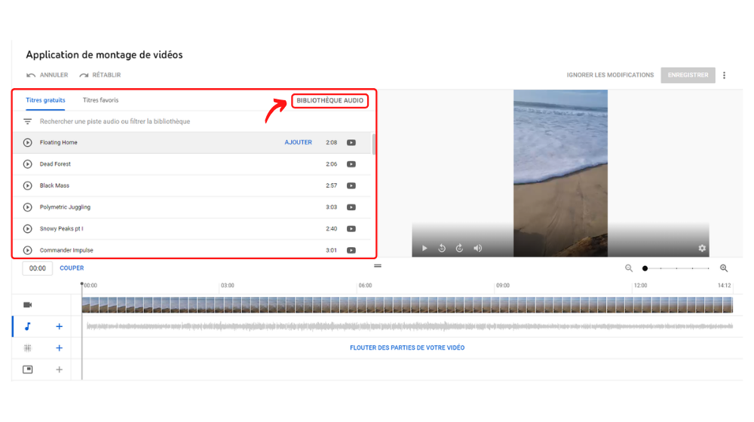Click the Annuler undo button
Viewport: 754px width, 422px height.
point(47,75)
